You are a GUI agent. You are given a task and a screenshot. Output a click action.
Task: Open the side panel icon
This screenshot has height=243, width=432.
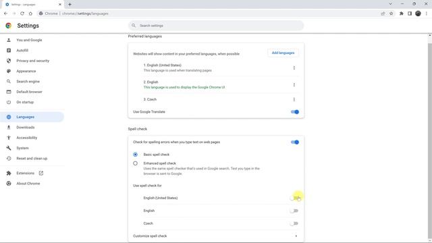point(410,13)
